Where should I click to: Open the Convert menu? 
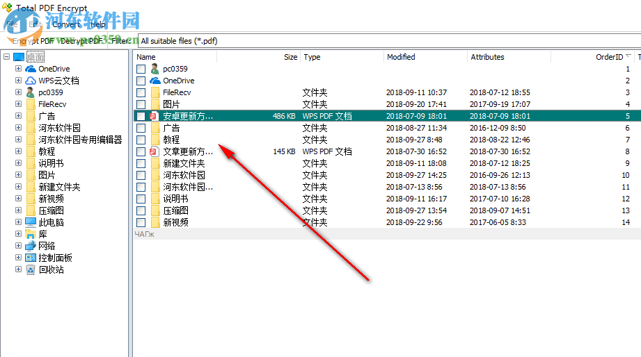coord(66,24)
